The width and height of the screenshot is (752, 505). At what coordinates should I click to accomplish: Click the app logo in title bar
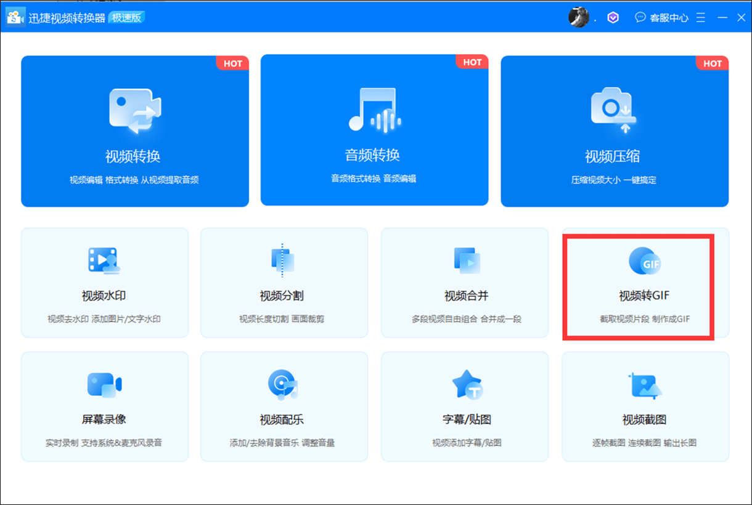(x=16, y=17)
